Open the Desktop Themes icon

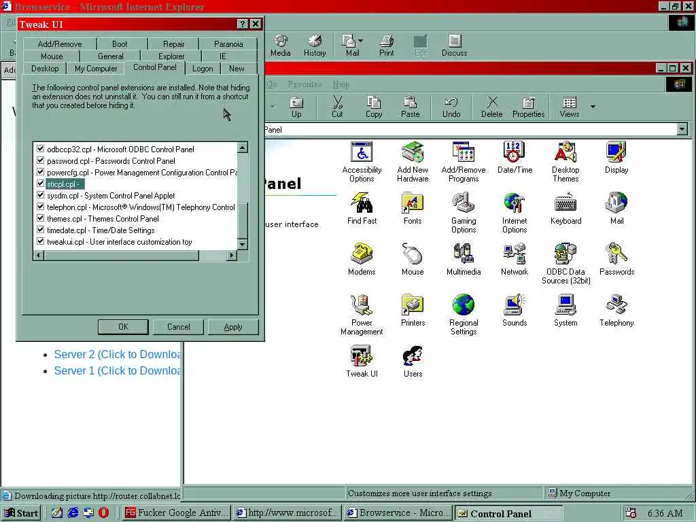(x=565, y=162)
